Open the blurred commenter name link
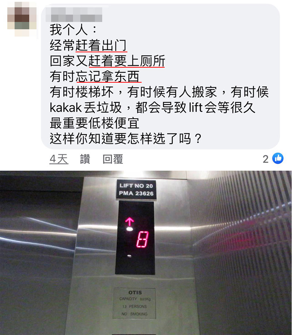 click(74, 15)
